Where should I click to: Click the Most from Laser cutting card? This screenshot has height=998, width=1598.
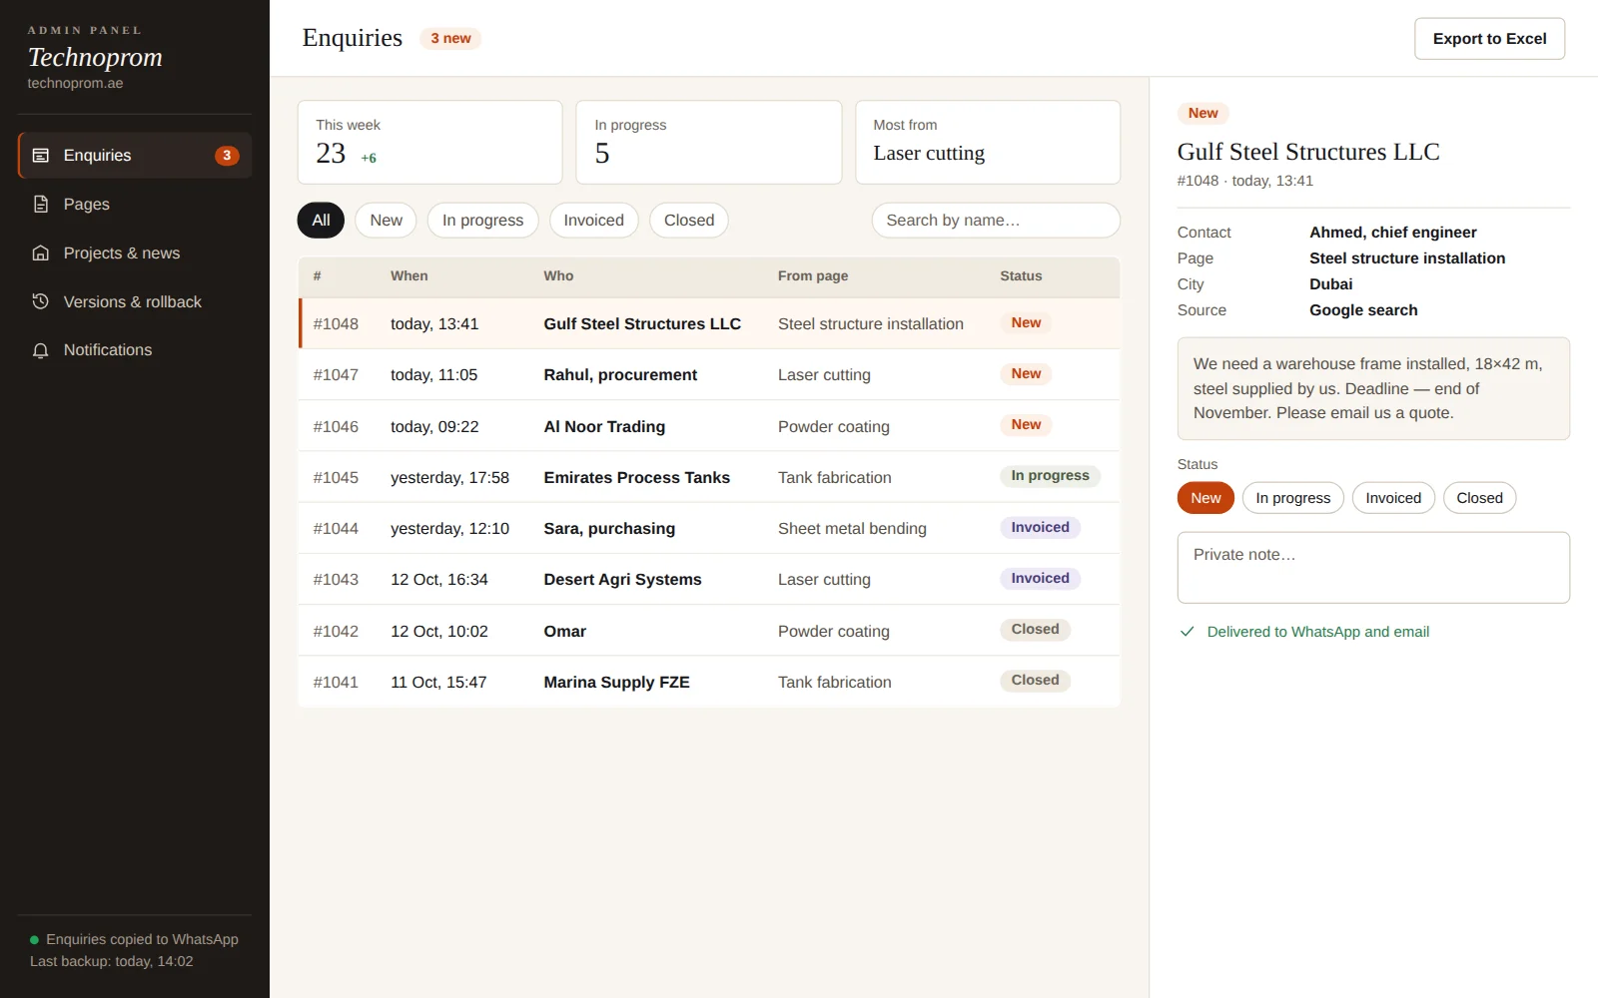point(988,142)
